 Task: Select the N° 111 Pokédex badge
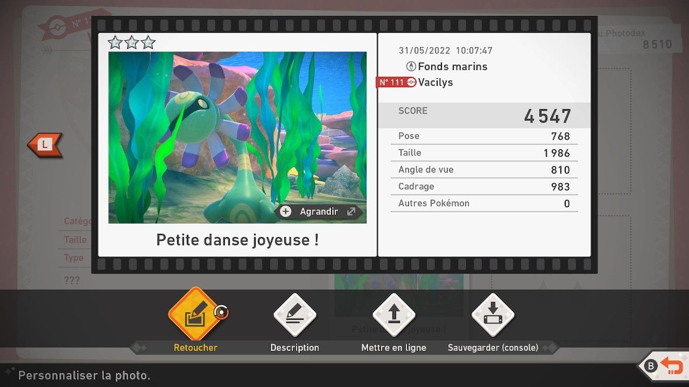pyautogui.click(x=396, y=82)
